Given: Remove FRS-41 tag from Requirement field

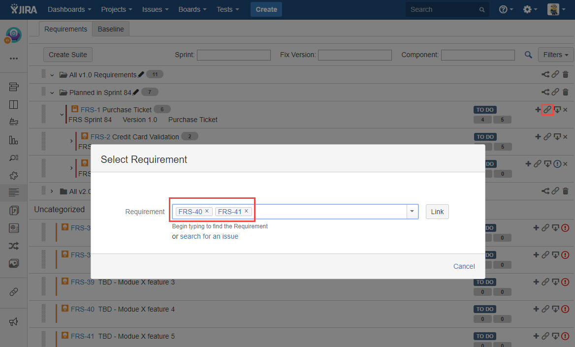Looking at the screenshot, I should [246, 211].
